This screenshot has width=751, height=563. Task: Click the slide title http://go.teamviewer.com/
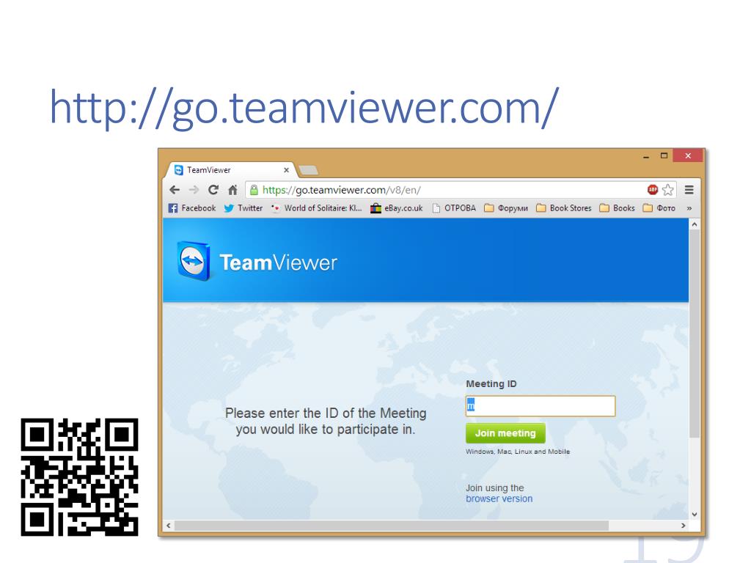click(x=304, y=108)
